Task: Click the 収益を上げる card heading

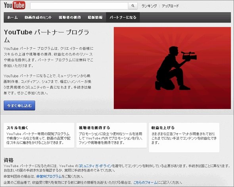Action: [163, 128]
